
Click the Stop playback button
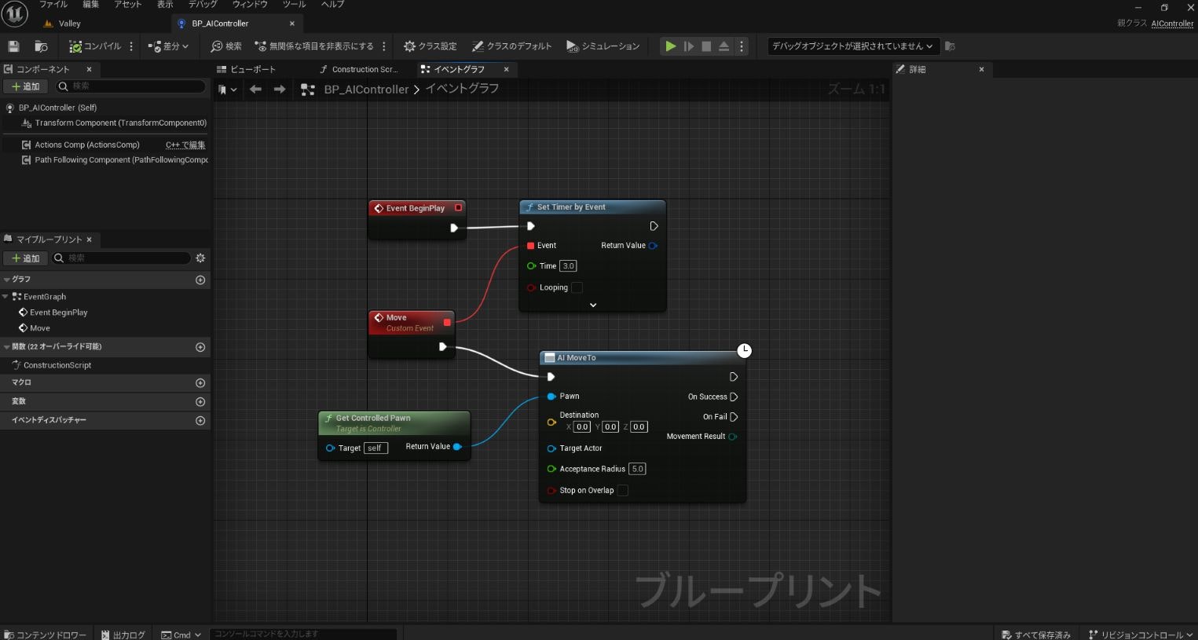coord(706,46)
